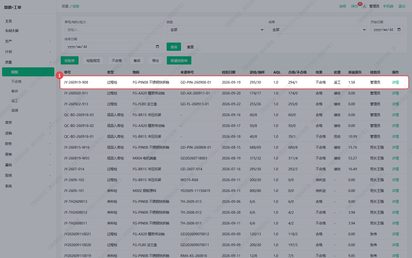Open the calendar picker in 结束日期 field
412x258 pixels.
click(x=157, y=47)
